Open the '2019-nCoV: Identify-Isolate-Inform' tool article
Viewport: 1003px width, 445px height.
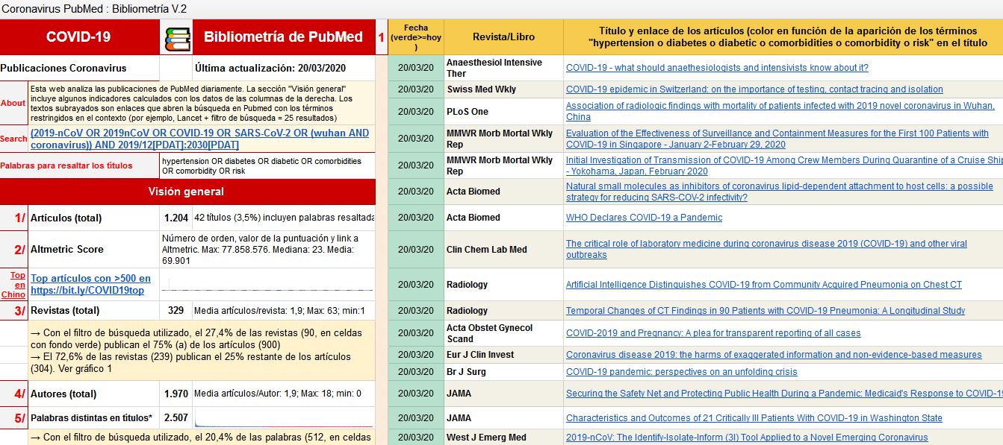click(x=746, y=438)
